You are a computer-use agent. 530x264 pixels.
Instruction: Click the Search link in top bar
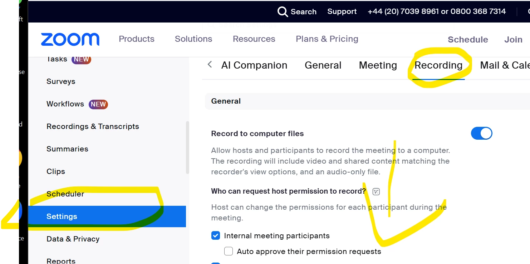click(304, 11)
